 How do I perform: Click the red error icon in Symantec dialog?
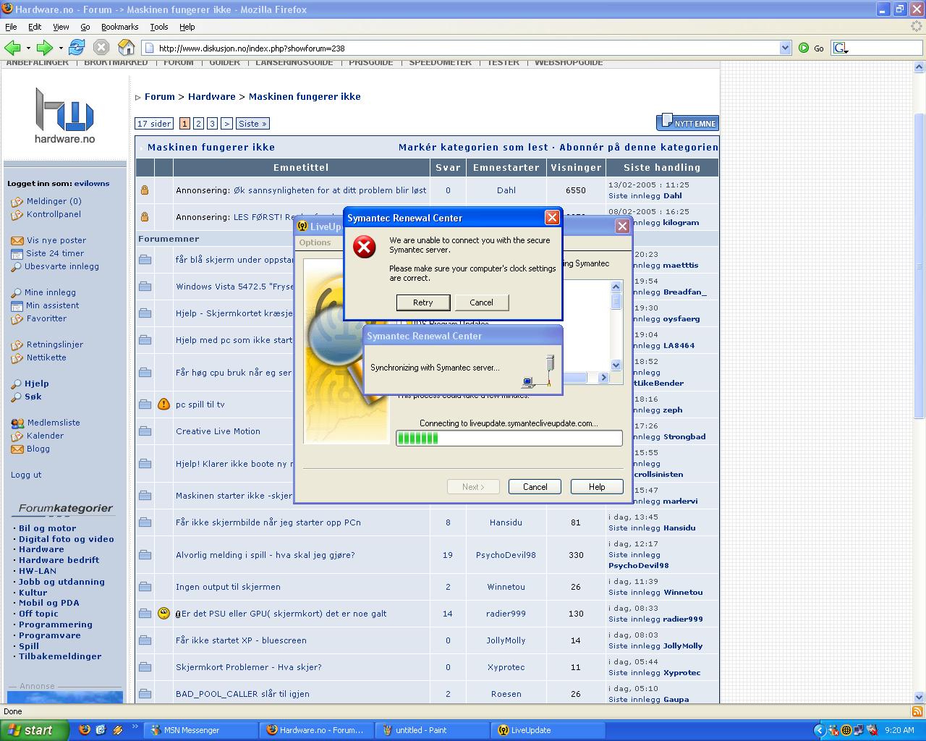[x=364, y=247]
